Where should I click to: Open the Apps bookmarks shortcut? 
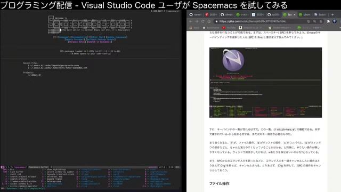coord(194,28)
